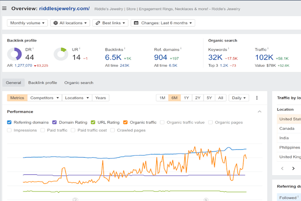The height and width of the screenshot is (201, 301).
Task: Open the Competitors dropdown
Action: 45,98
